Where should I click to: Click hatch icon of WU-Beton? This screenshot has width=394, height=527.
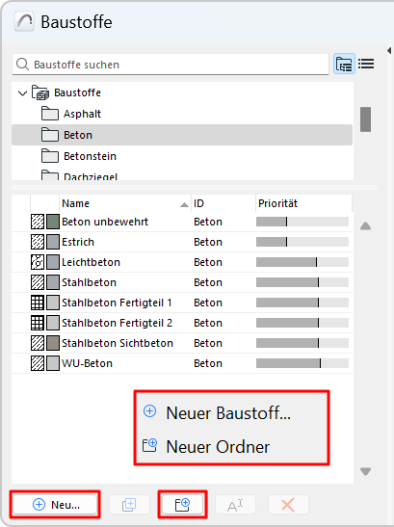tap(38, 363)
